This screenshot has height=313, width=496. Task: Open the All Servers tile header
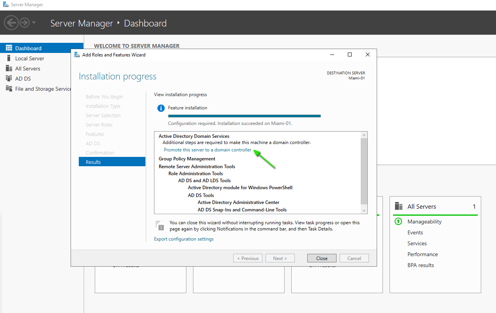pyautogui.click(x=422, y=207)
